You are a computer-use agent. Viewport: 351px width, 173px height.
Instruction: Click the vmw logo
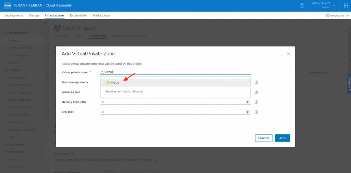[x=8, y=5]
